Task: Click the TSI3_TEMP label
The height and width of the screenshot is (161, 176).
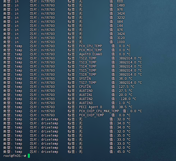Action: click(87, 62)
